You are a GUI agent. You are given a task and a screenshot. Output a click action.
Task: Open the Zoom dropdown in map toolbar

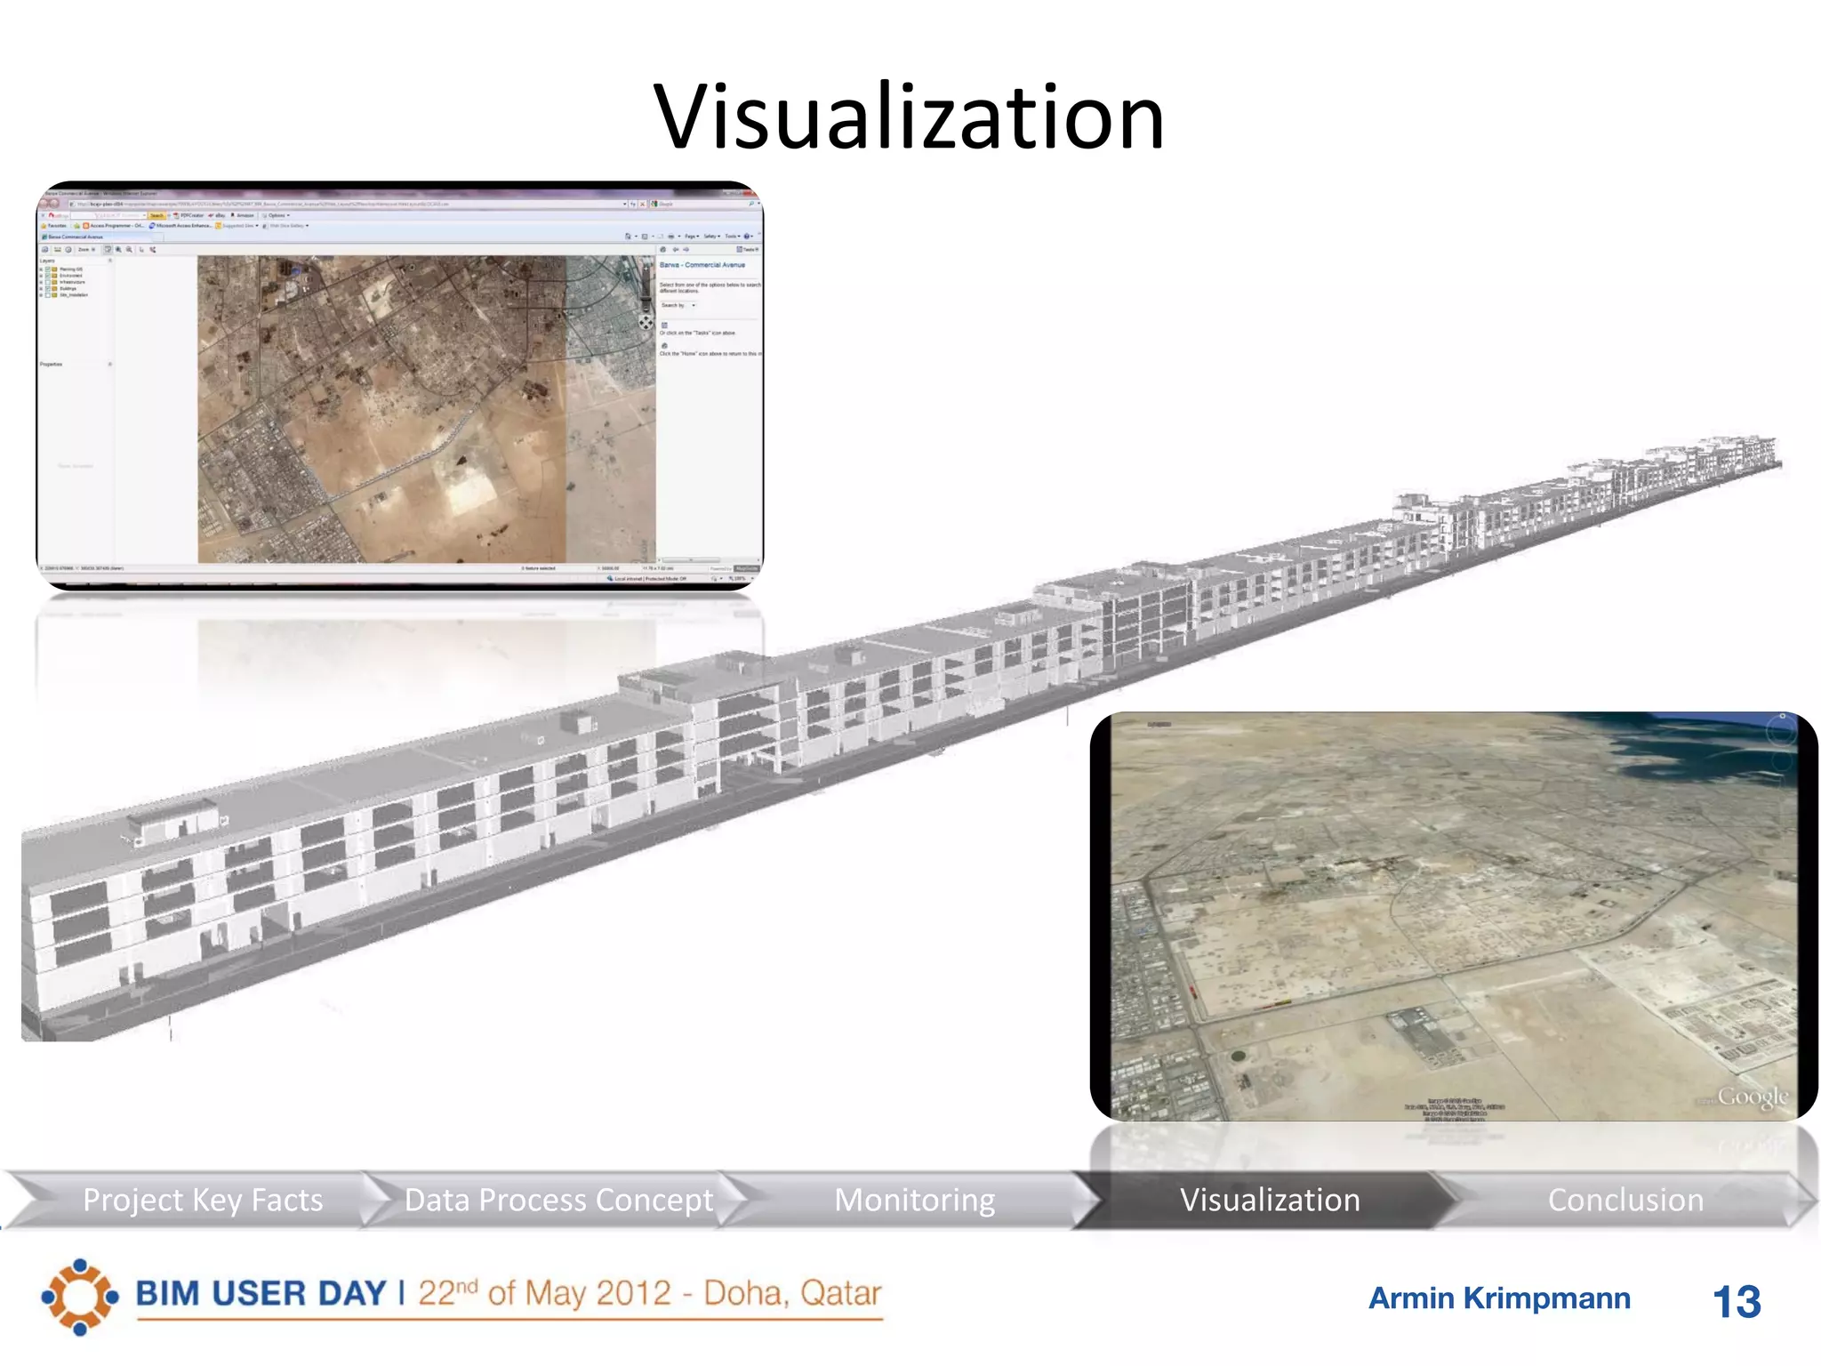86,250
